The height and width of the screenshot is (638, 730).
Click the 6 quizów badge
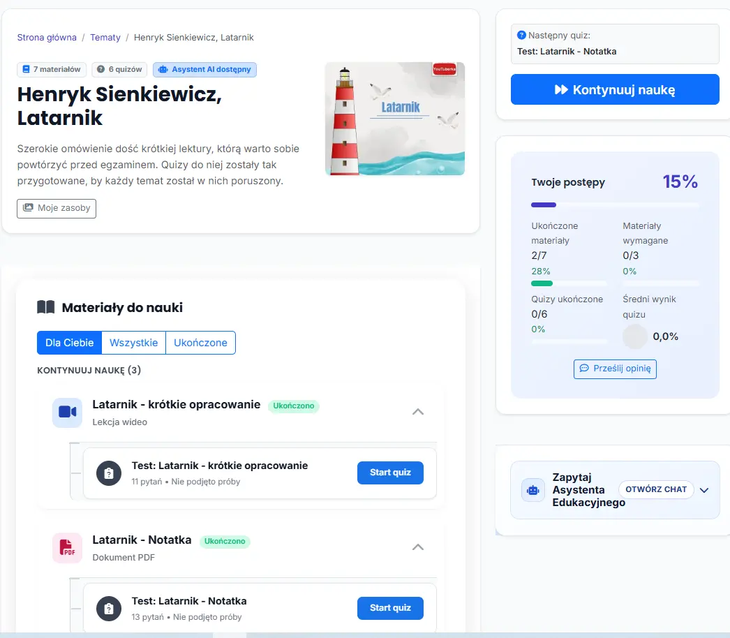click(x=119, y=69)
